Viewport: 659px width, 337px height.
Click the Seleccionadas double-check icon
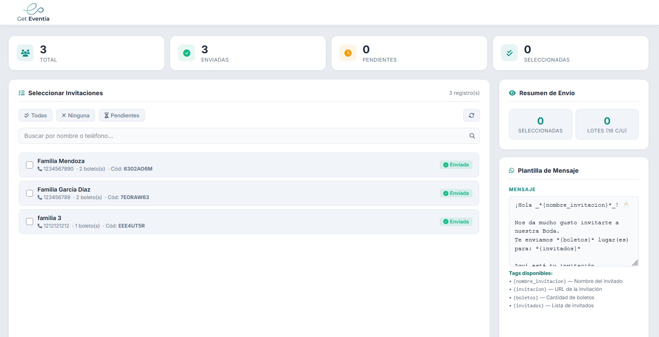pyautogui.click(x=509, y=53)
